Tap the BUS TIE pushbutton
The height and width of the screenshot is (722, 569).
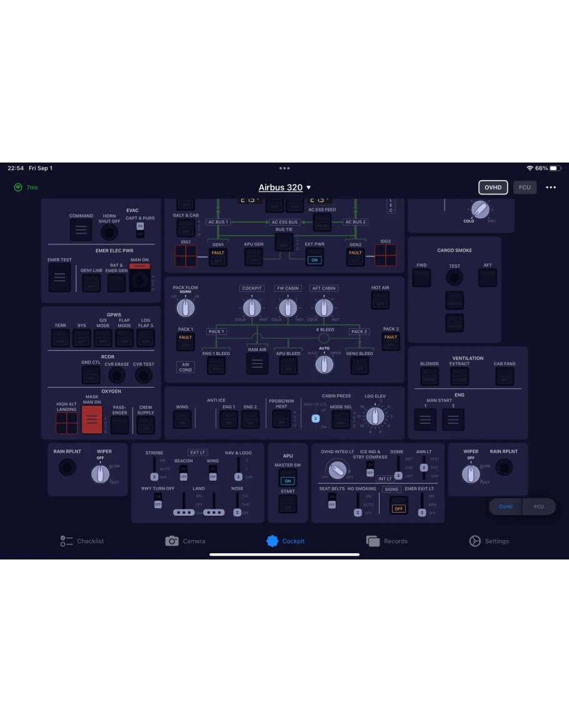pos(284,242)
